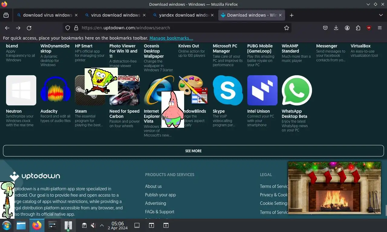Open the Publish your app link

160,195
